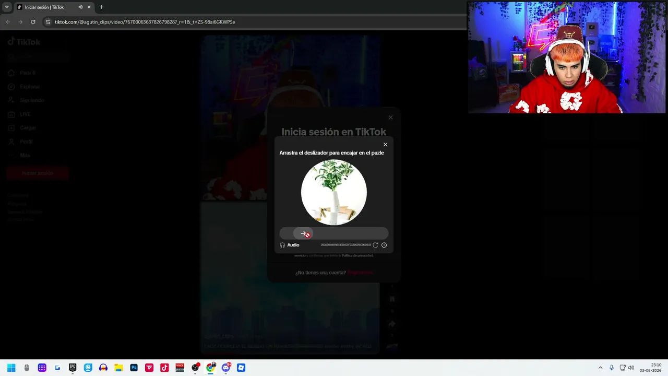Open the TikTok app in taskbar
Viewport: 668px width, 376px height.
(164, 368)
